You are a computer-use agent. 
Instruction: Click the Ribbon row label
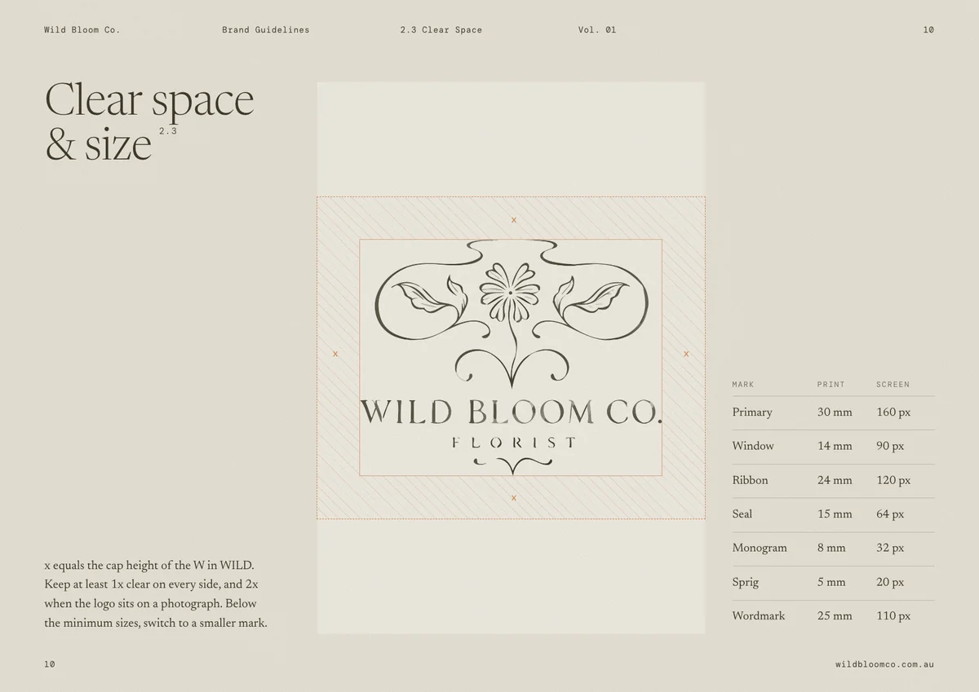tap(750, 480)
